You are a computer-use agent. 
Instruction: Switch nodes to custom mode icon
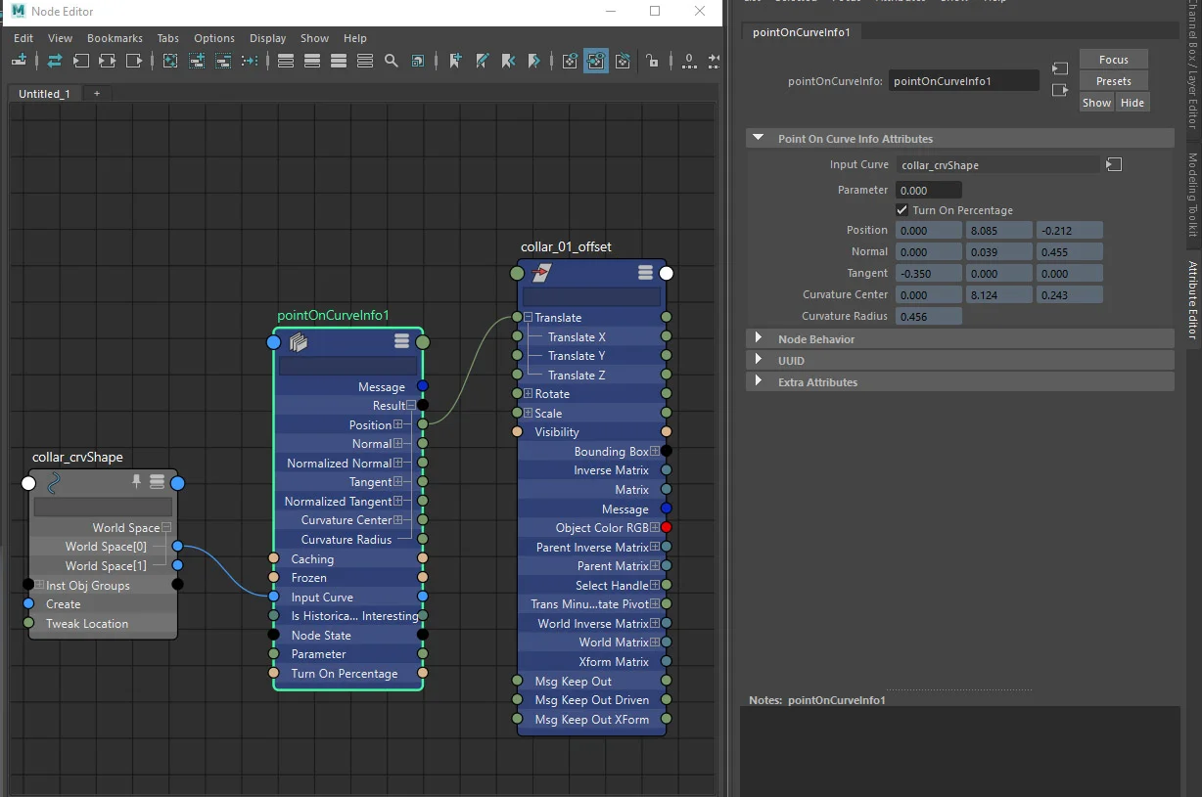click(x=365, y=61)
